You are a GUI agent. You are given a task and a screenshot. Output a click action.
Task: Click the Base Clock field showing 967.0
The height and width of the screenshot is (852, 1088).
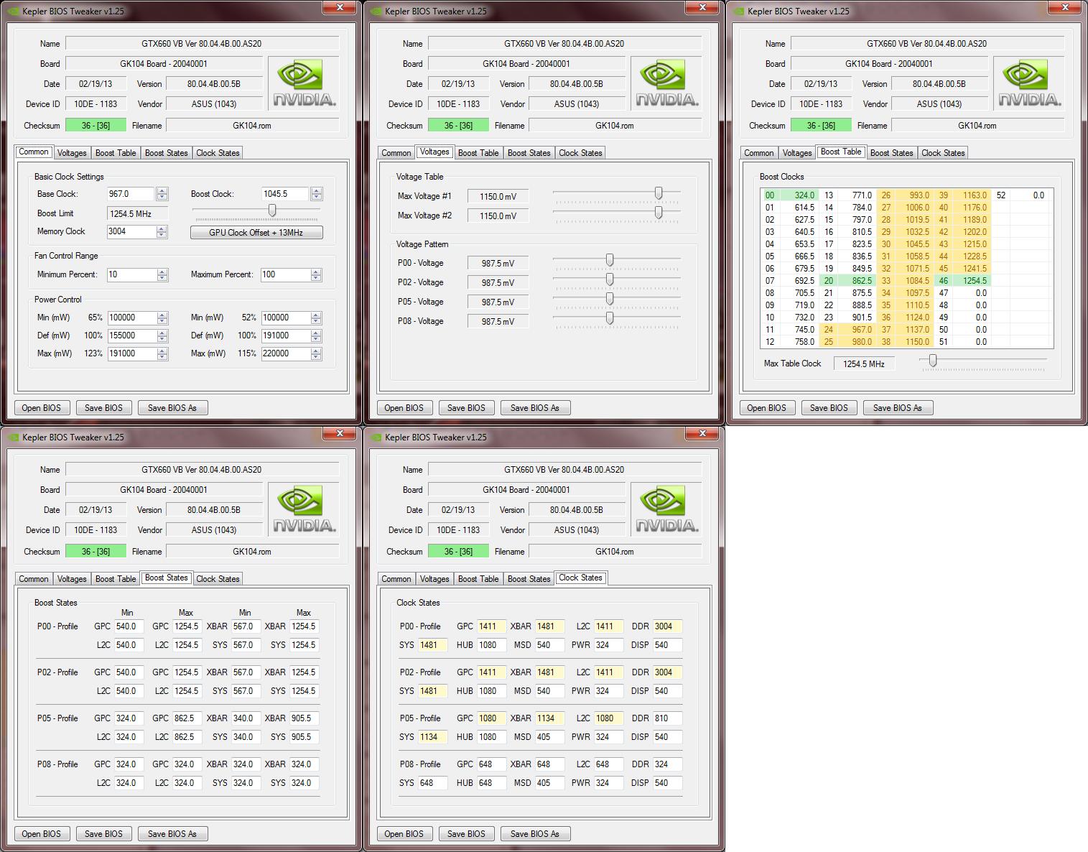pyautogui.click(x=131, y=194)
